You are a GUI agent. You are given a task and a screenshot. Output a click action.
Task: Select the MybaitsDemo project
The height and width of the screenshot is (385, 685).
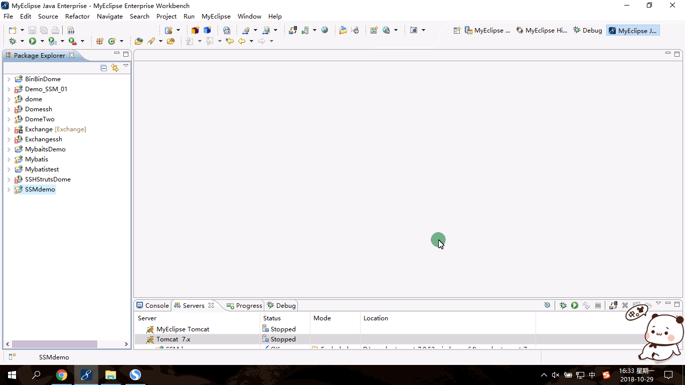tap(45, 149)
